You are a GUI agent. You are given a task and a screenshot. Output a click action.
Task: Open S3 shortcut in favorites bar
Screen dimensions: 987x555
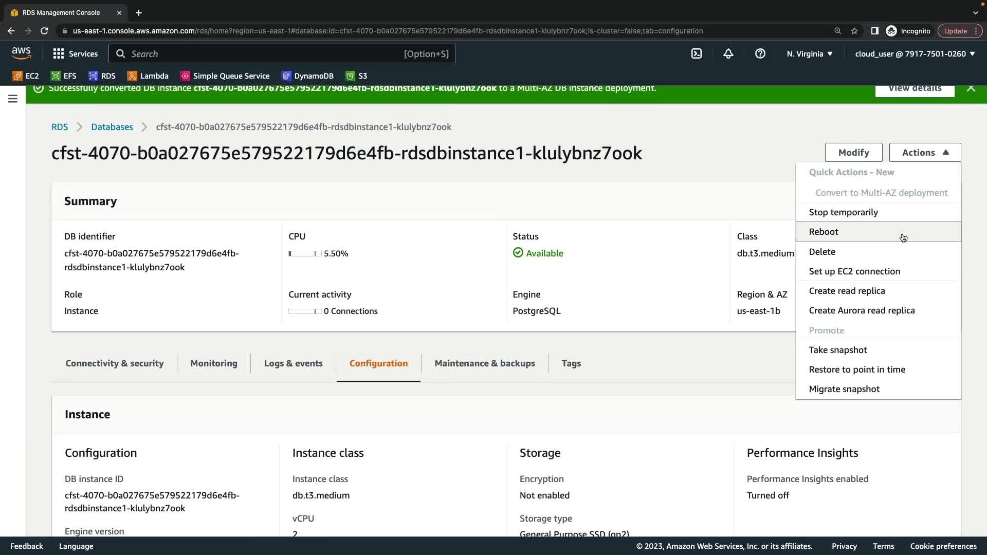coord(356,76)
